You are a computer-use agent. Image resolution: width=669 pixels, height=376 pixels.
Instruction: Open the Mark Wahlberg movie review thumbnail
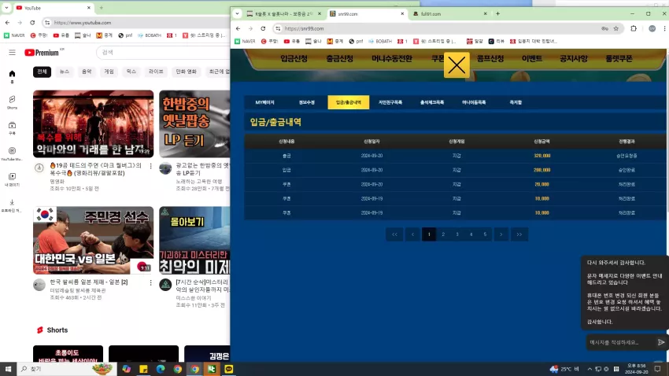(x=93, y=123)
